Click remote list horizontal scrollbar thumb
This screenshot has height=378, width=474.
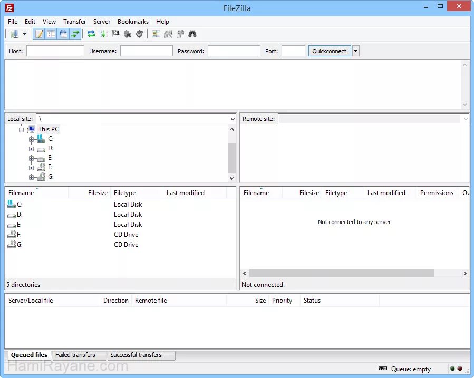342,274
